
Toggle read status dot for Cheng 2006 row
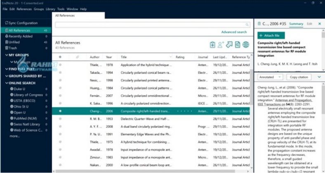pos(60,111)
